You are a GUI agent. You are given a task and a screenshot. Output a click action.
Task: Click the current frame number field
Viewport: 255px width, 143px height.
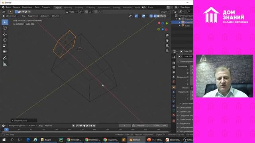click(x=125, y=126)
